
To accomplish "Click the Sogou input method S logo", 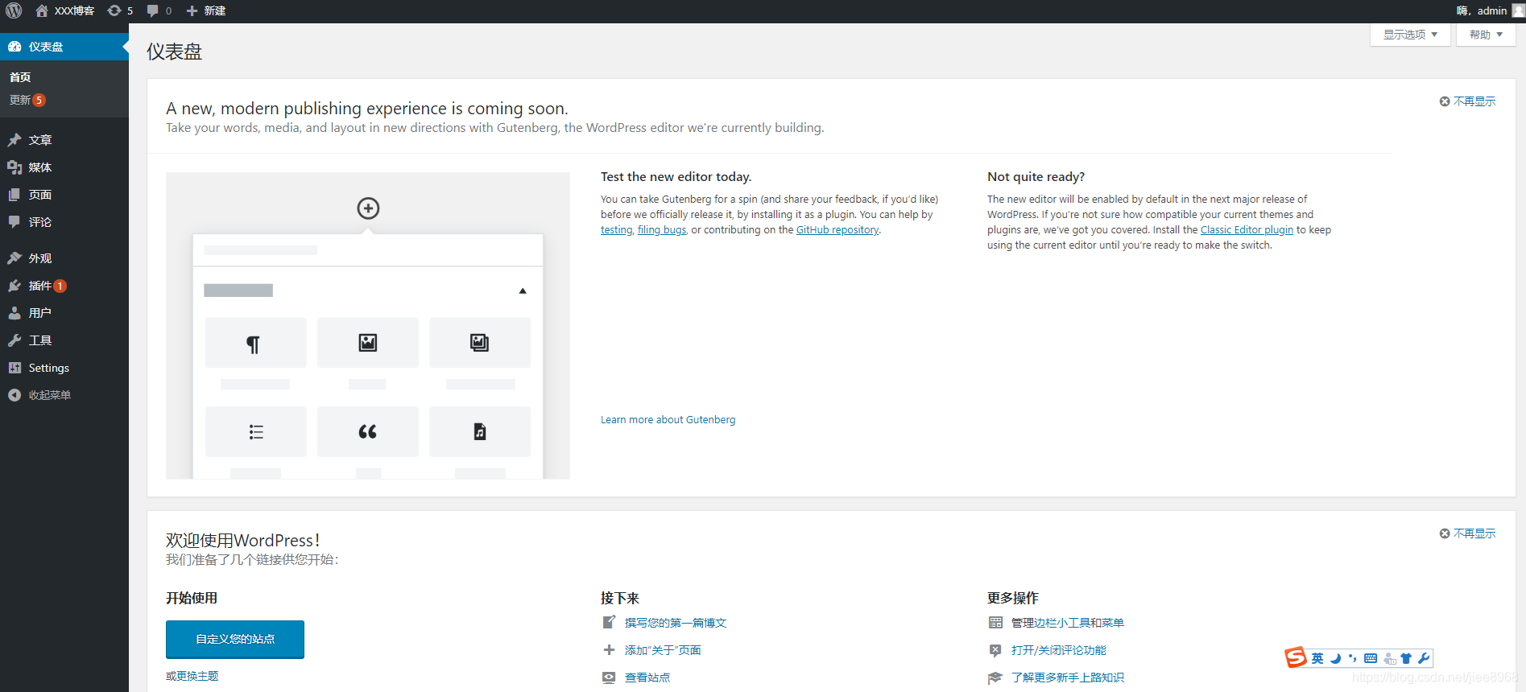I will [1296, 657].
